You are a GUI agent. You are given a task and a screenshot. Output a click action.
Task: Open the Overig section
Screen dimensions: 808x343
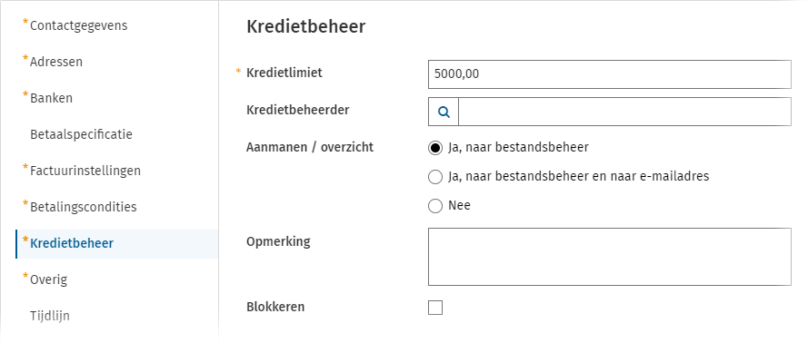pos(48,279)
